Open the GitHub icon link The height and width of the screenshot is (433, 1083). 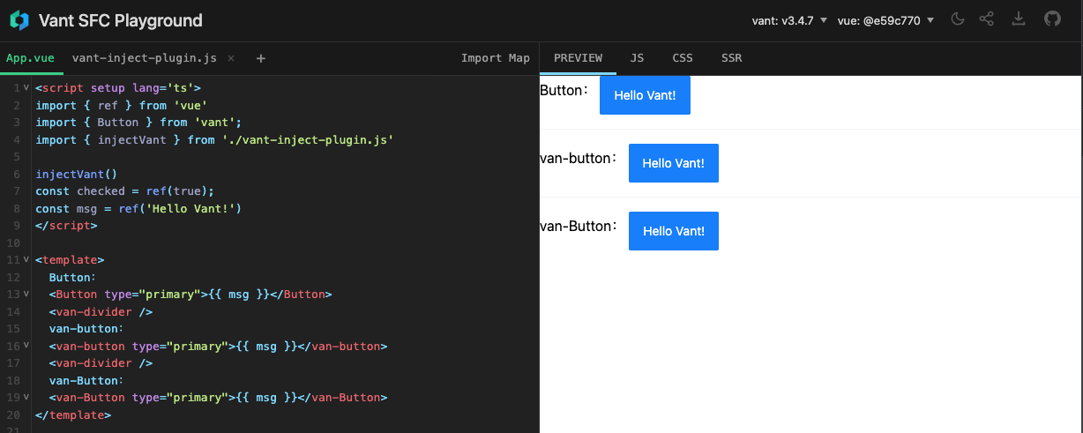(1051, 19)
